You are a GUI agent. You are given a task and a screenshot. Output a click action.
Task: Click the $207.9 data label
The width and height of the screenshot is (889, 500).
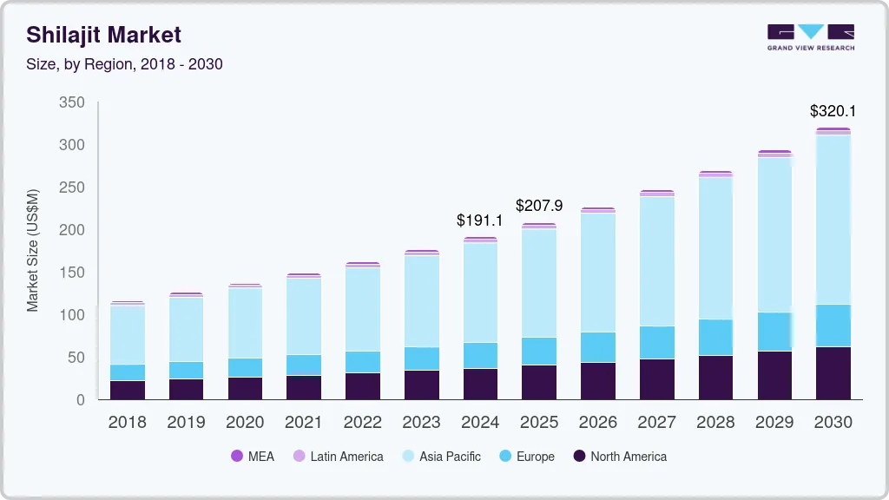(x=539, y=206)
